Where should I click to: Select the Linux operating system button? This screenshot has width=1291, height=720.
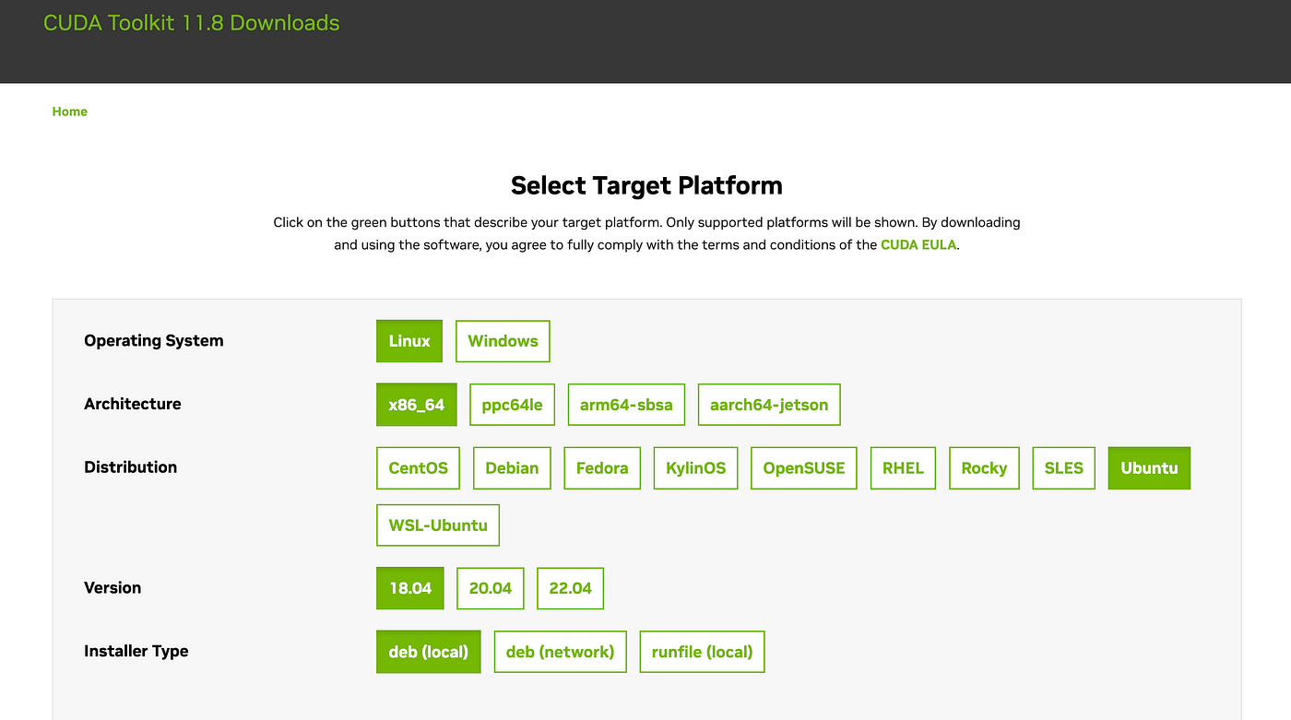click(x=409, y=341)
